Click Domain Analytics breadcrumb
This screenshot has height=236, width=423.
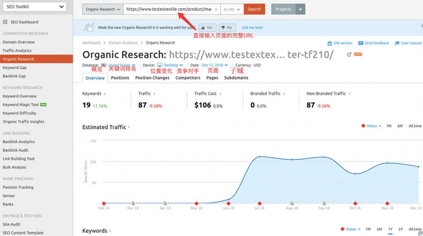tap(123, 43)
